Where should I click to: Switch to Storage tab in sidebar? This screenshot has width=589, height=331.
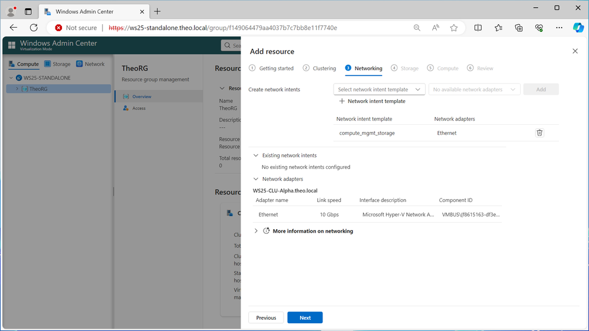57,64
